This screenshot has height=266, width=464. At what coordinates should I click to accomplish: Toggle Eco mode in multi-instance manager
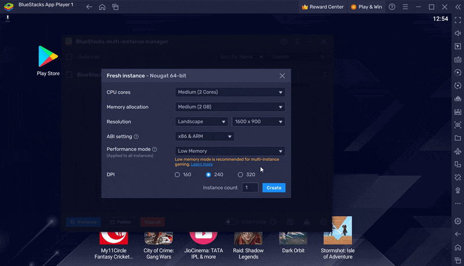231,221
